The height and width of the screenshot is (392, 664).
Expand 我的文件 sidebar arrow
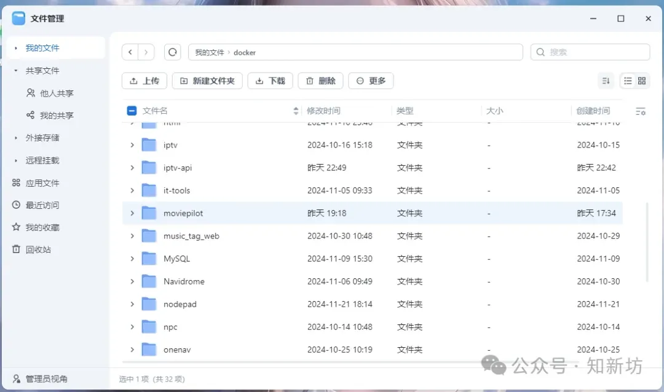(15, 49)
